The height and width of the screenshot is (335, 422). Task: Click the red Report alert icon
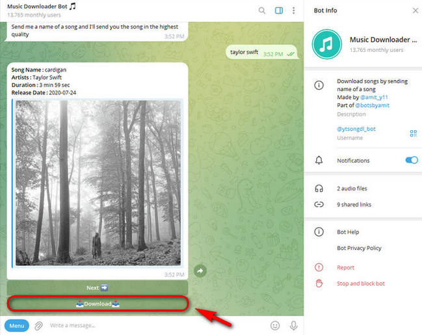click(x=319, y=267)
